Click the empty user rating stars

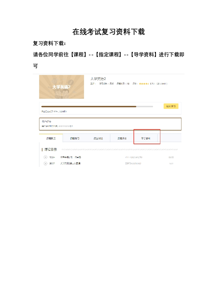(64, 126)
